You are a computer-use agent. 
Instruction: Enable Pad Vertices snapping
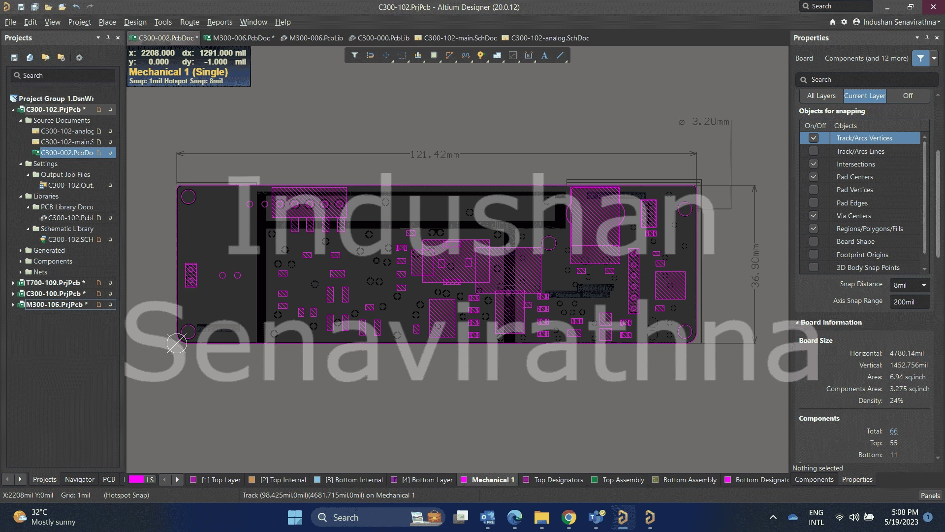pyautogui.click(x=814, y=190)
